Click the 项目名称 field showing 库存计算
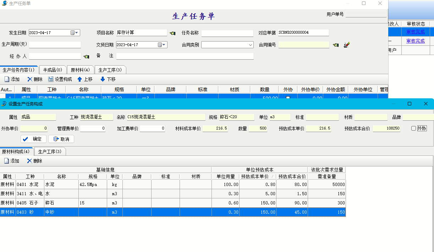The width and height of the screenshot is (434, 252). tap(141, 33)
